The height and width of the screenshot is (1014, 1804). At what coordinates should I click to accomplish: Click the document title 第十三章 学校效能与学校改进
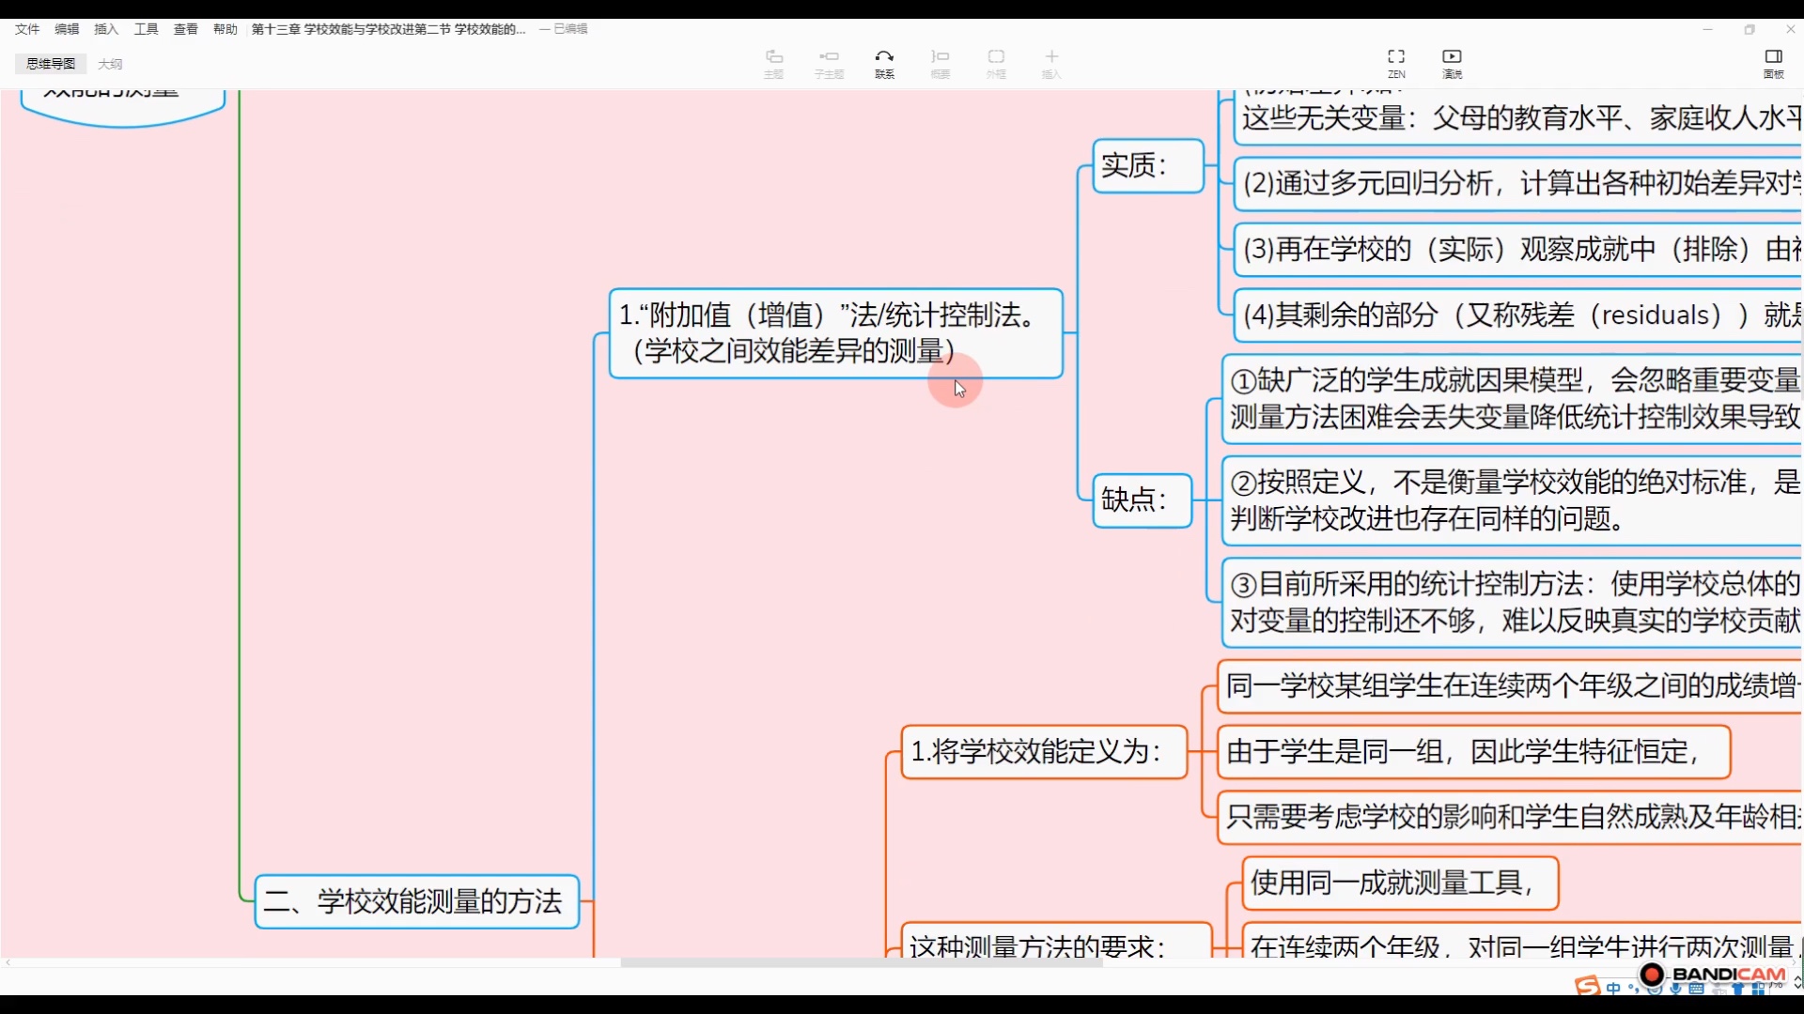pos(388,29)
